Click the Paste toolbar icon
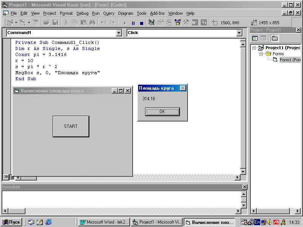303x227 pixels. point(83,23)
